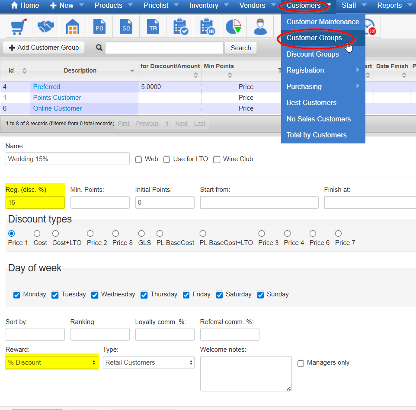Open the Type Retail Customers dropdown
This screenshot has height=410, width=416.
point(149,362)
